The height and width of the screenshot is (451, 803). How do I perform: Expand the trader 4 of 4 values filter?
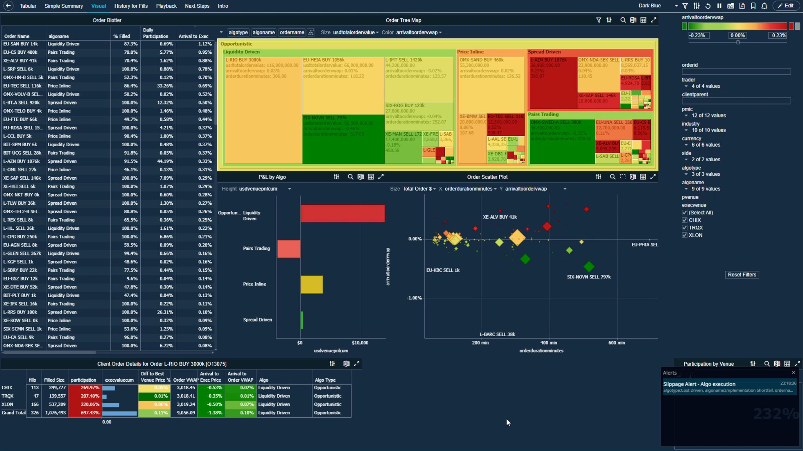point(686,86)
